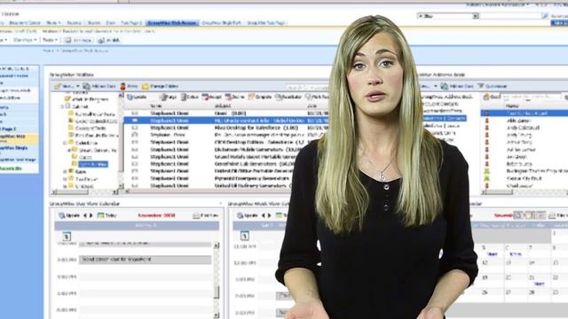
Task: Switch to GroupWise Tabs Page tab
Action: 265,23
